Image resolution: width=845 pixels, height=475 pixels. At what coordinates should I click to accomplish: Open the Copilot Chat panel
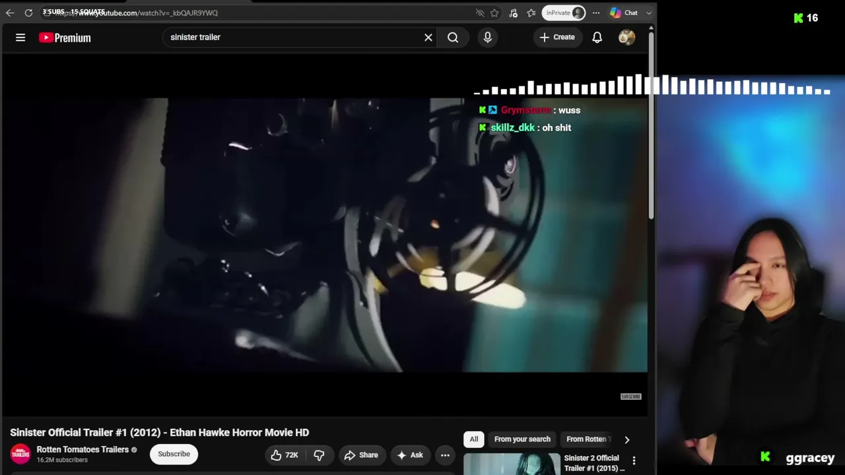pyautogui.click(x=624, y=13)
